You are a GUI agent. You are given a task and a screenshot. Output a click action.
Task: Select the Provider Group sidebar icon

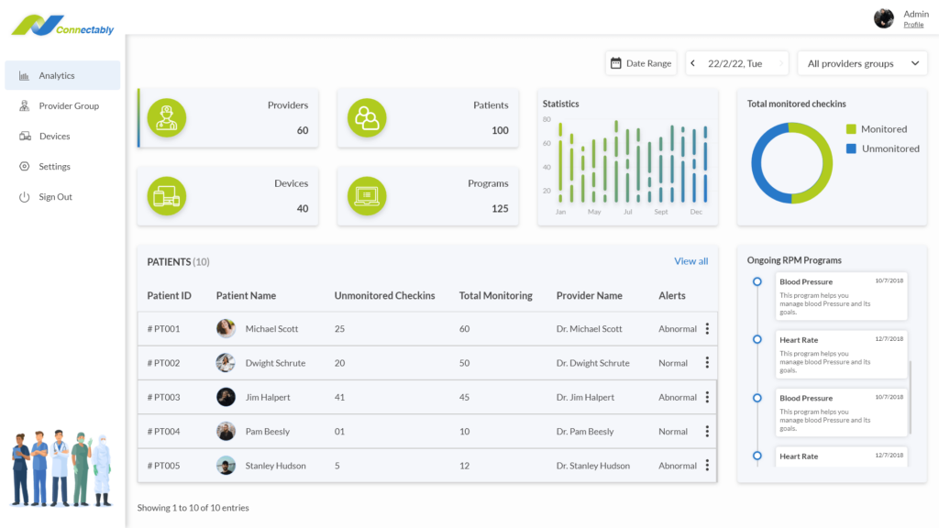pos(26,105)
